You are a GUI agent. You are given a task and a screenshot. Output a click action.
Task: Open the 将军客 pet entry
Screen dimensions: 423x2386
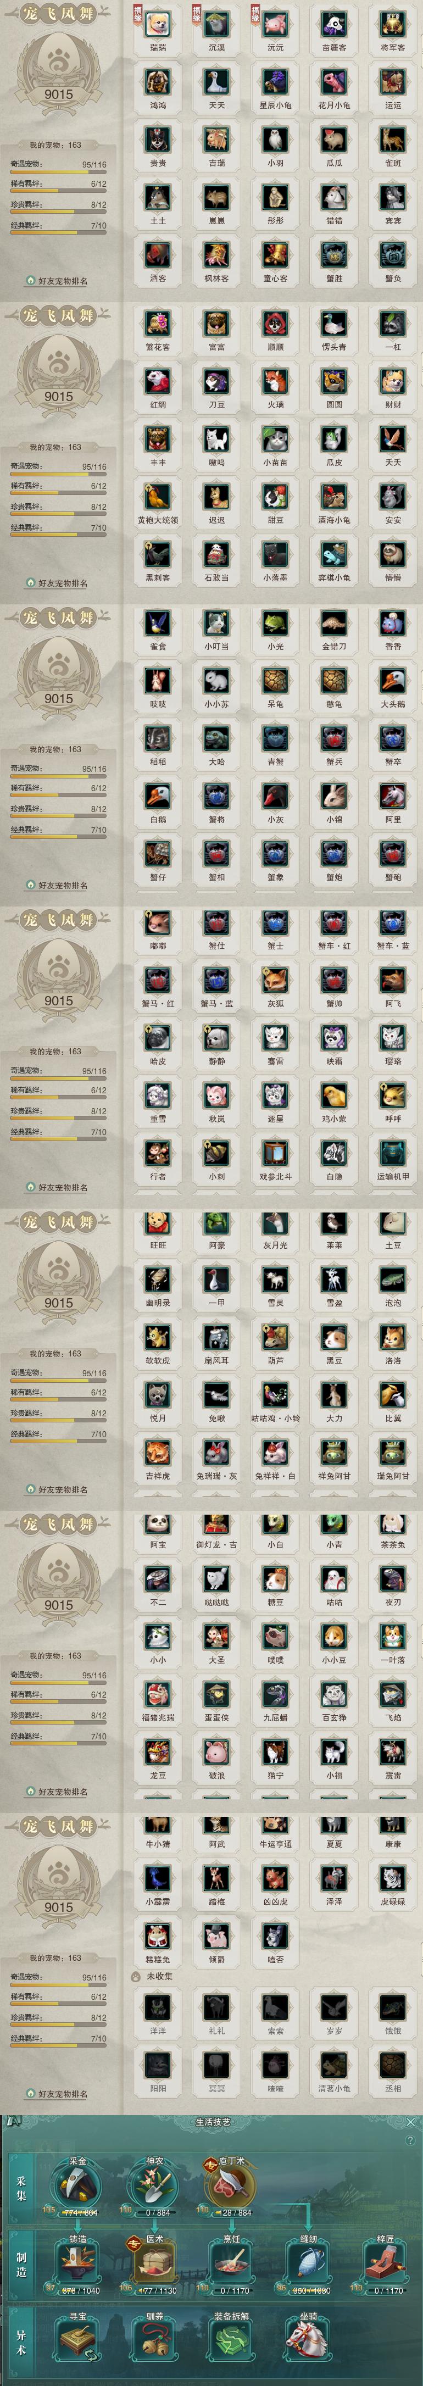[x=393, y=23]
